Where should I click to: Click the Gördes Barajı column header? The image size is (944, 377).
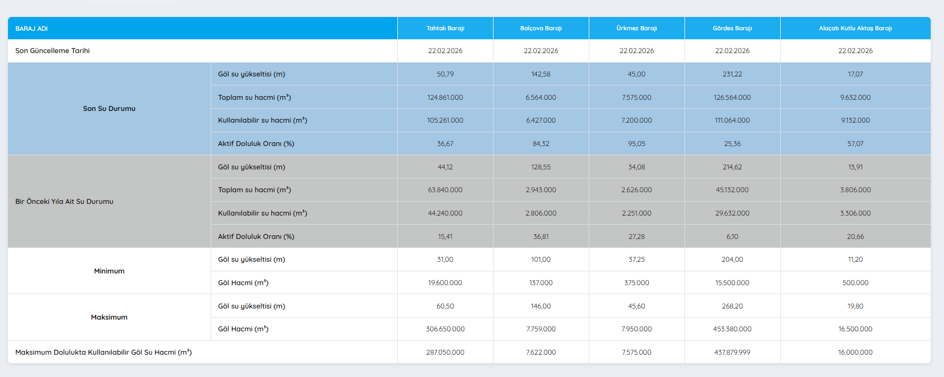click(732, 29)
